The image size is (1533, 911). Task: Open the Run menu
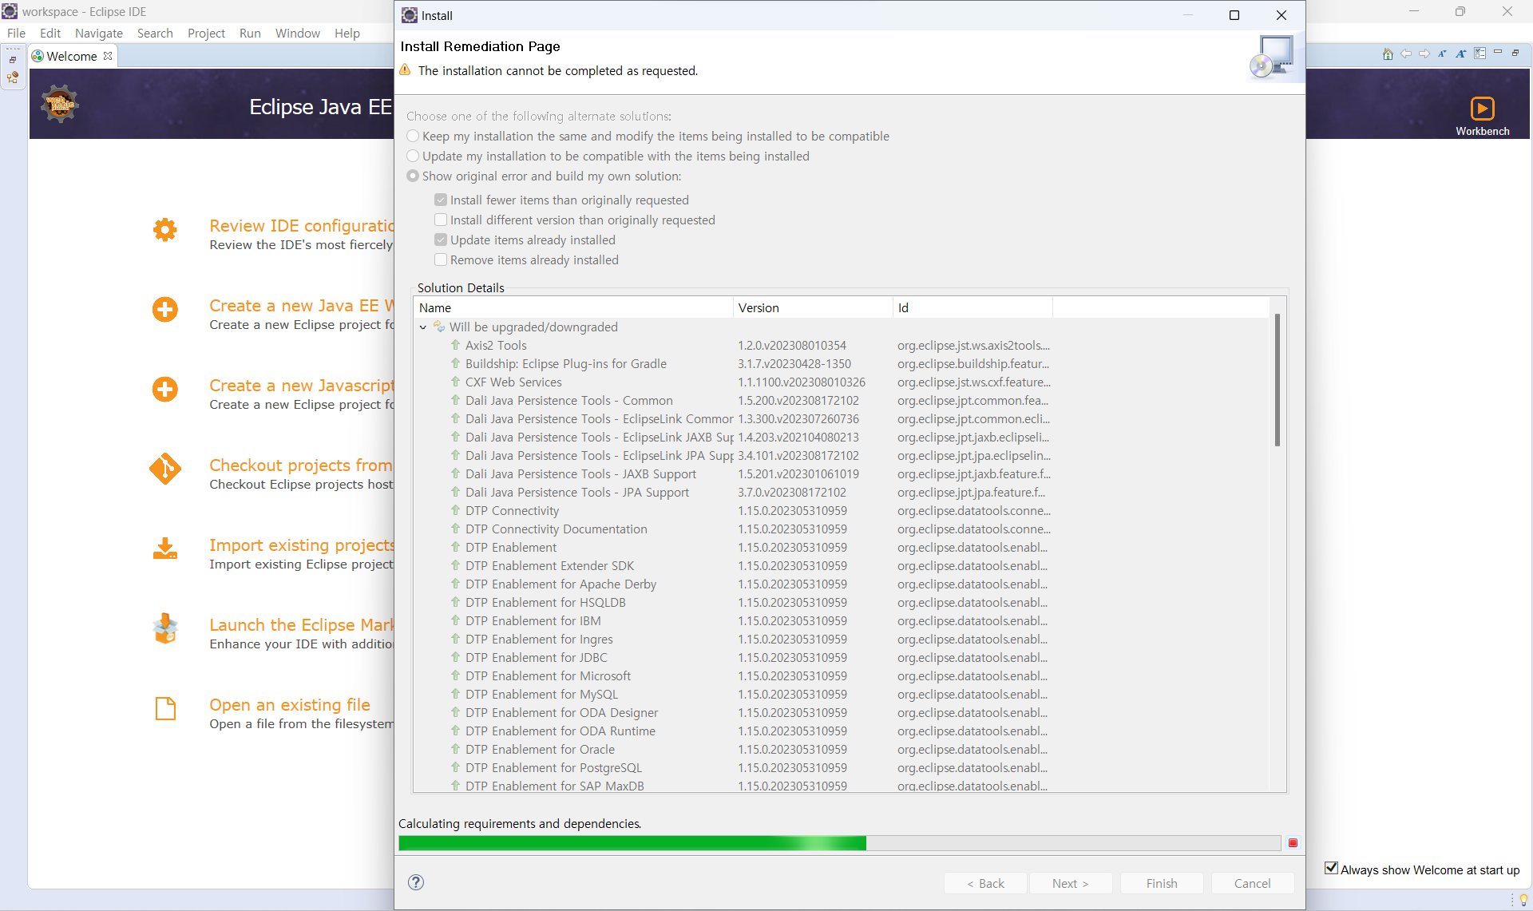coord(250,33)
